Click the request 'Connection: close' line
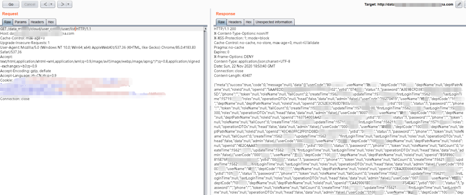 15,99
